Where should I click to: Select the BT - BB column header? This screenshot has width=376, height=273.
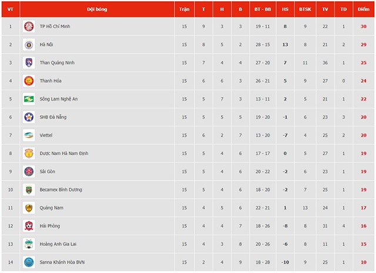(263, 9)
